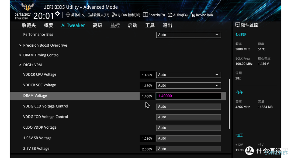Click the globe language icon
Screen dimensions: 291x158
[68, 15]
